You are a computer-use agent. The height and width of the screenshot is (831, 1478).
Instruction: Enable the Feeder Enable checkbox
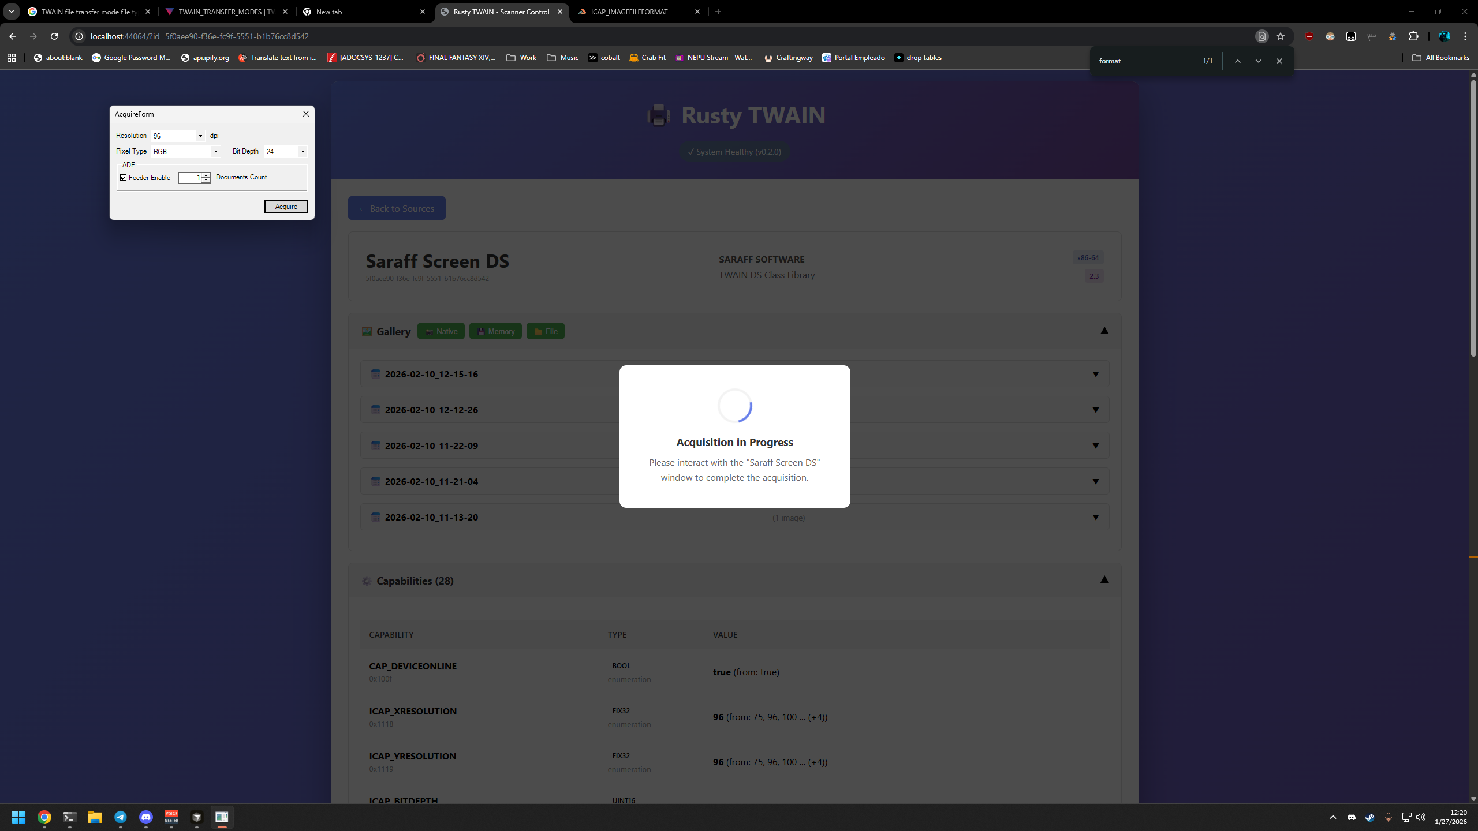(x=124, y=178)
